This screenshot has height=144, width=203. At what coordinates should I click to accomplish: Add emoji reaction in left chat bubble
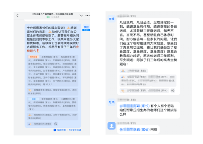pos(56,124)
